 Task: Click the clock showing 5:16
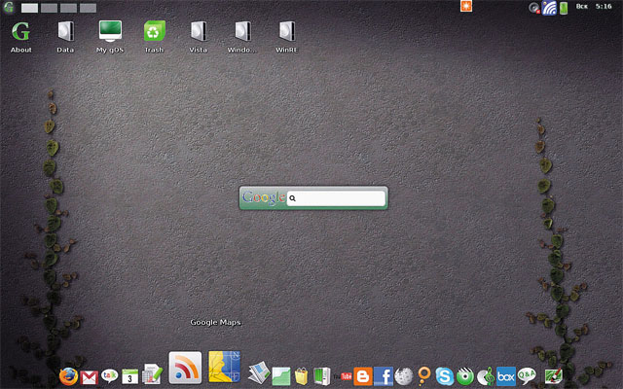tap(604, 7)
